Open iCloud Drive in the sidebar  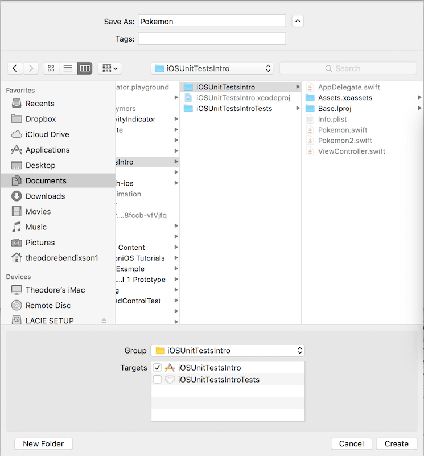[x=57, y=134]
